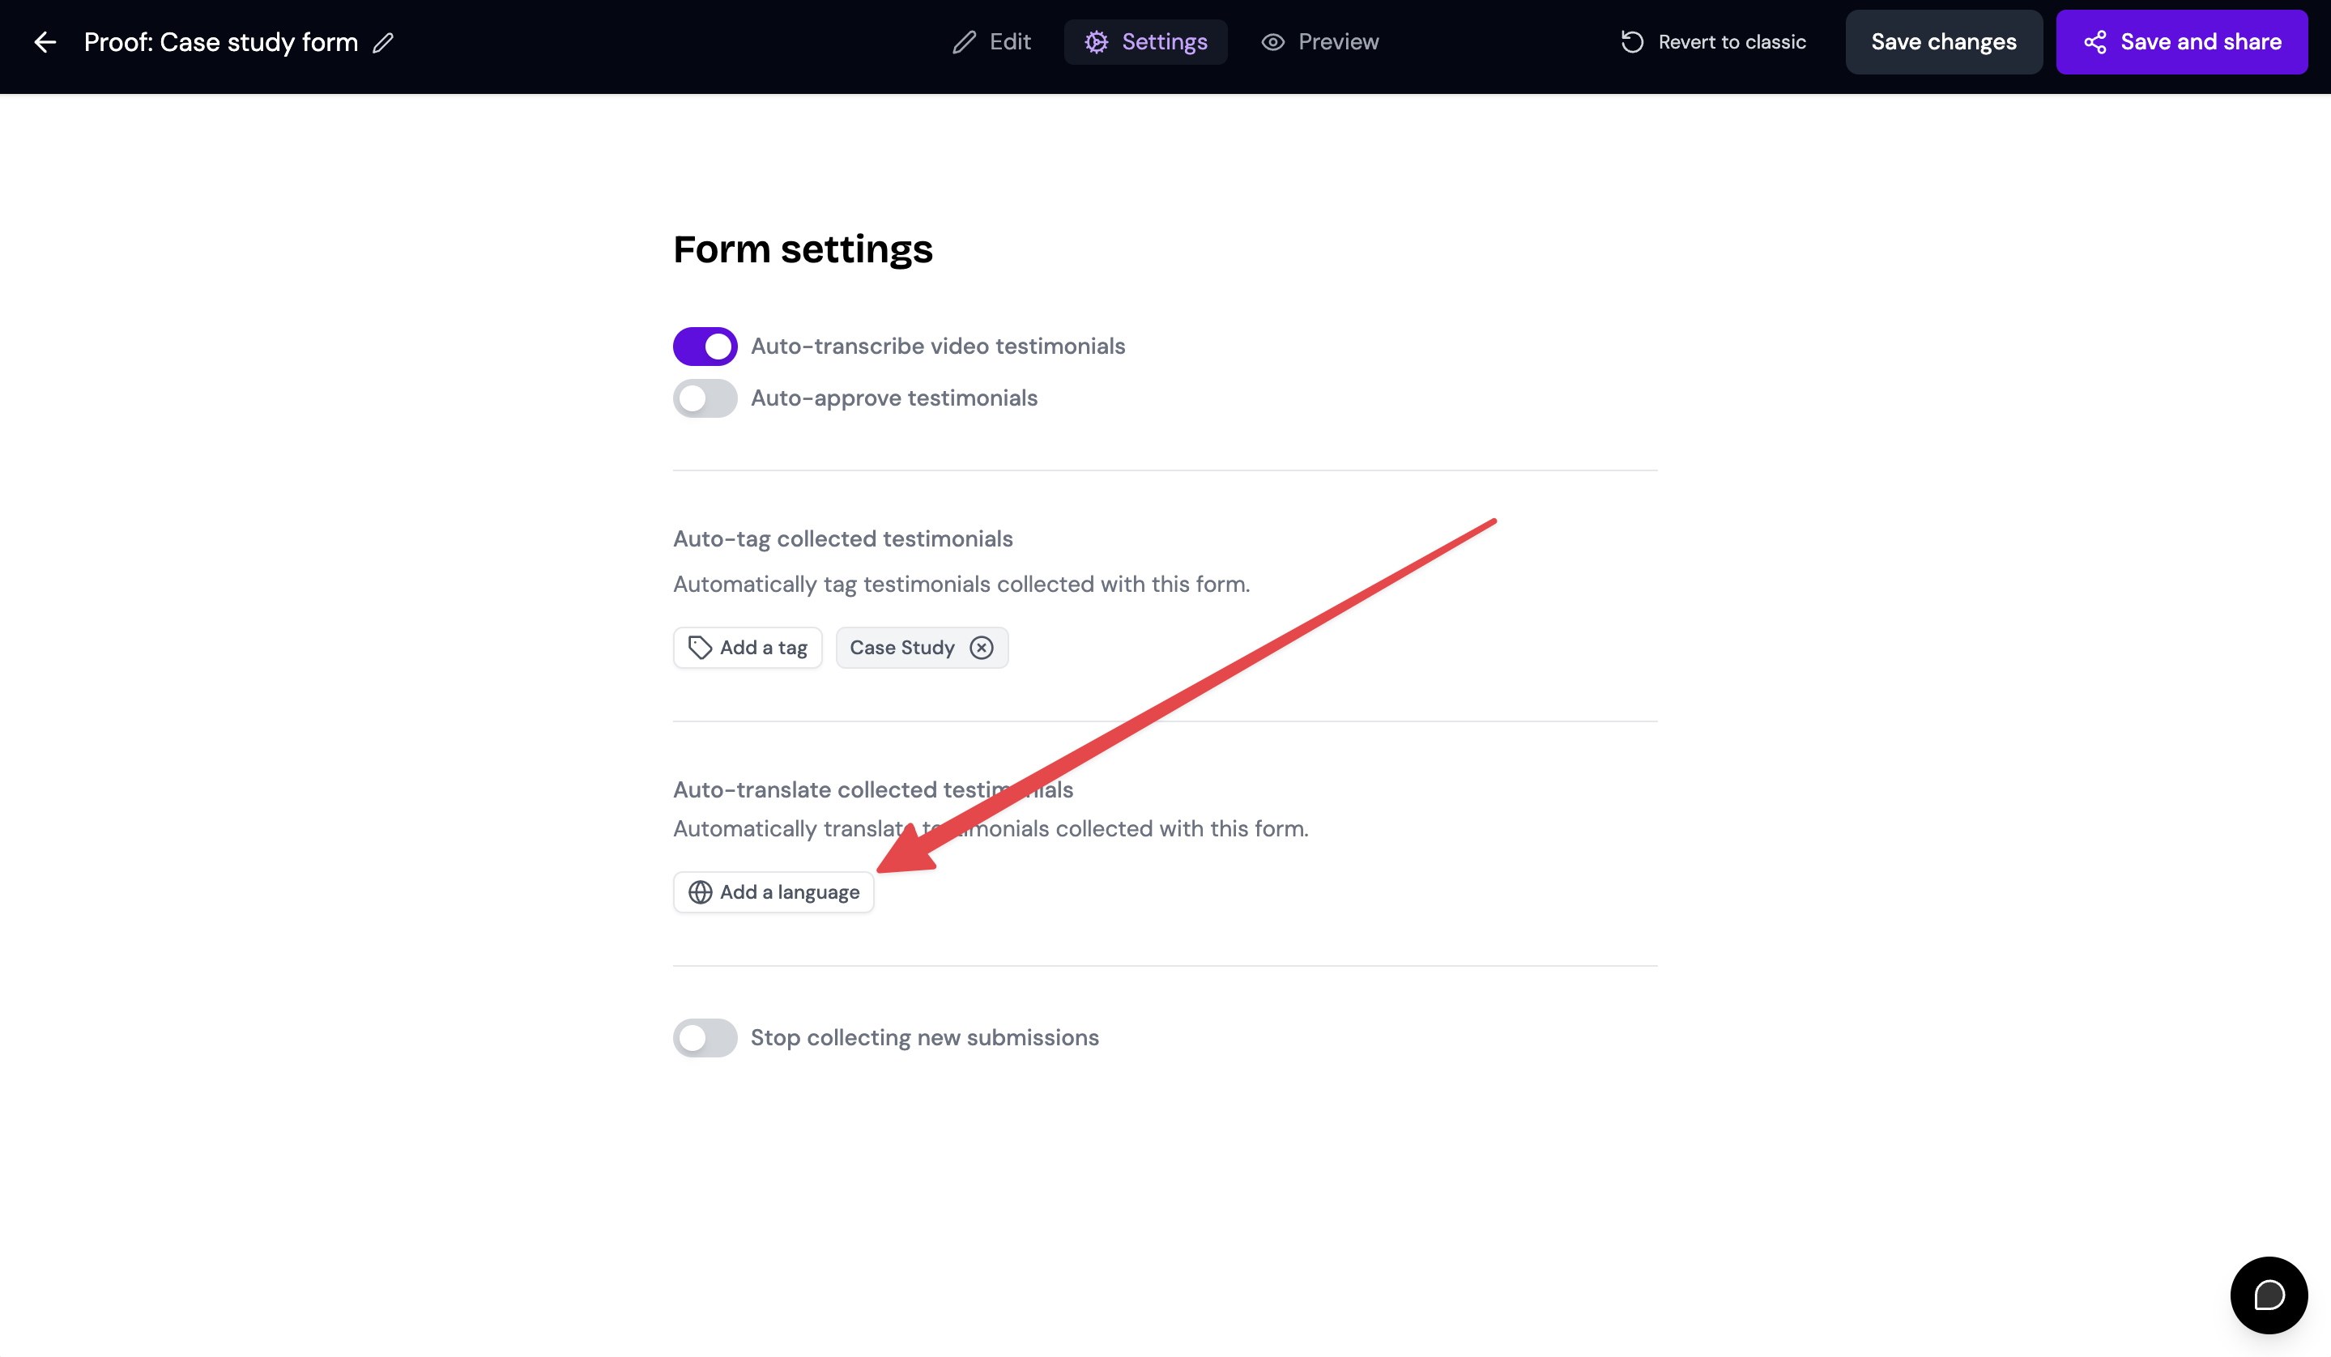The width and height of the screenshot is (2331, 1357).
Task: Open Add a language selector
Action: [x=773, y=892]
